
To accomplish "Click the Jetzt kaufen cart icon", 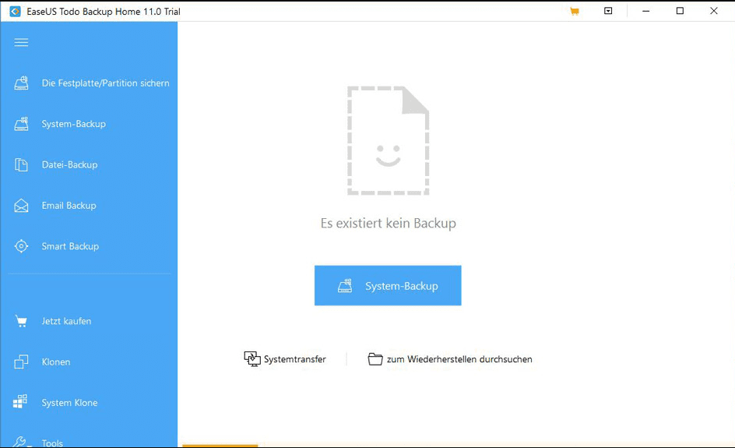I will coord(21,321).
